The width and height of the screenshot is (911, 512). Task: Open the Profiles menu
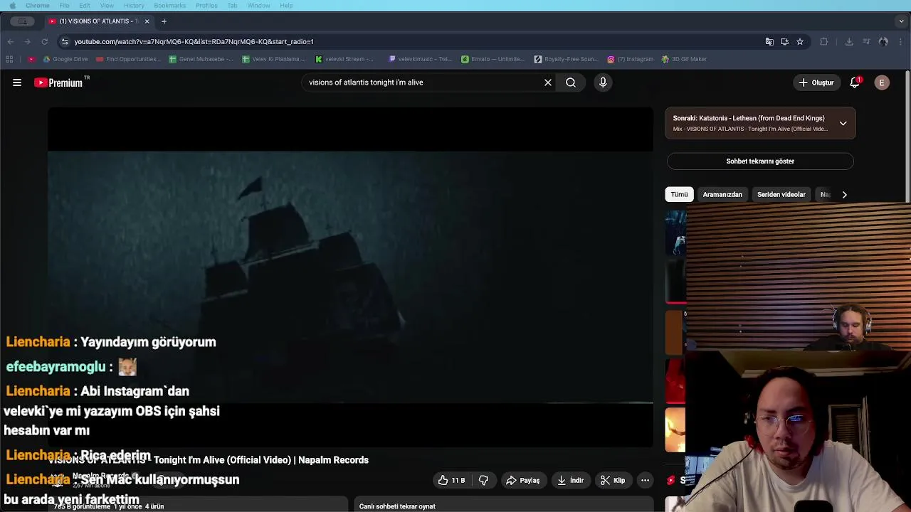pyautogui.click(x=206, y=6)
